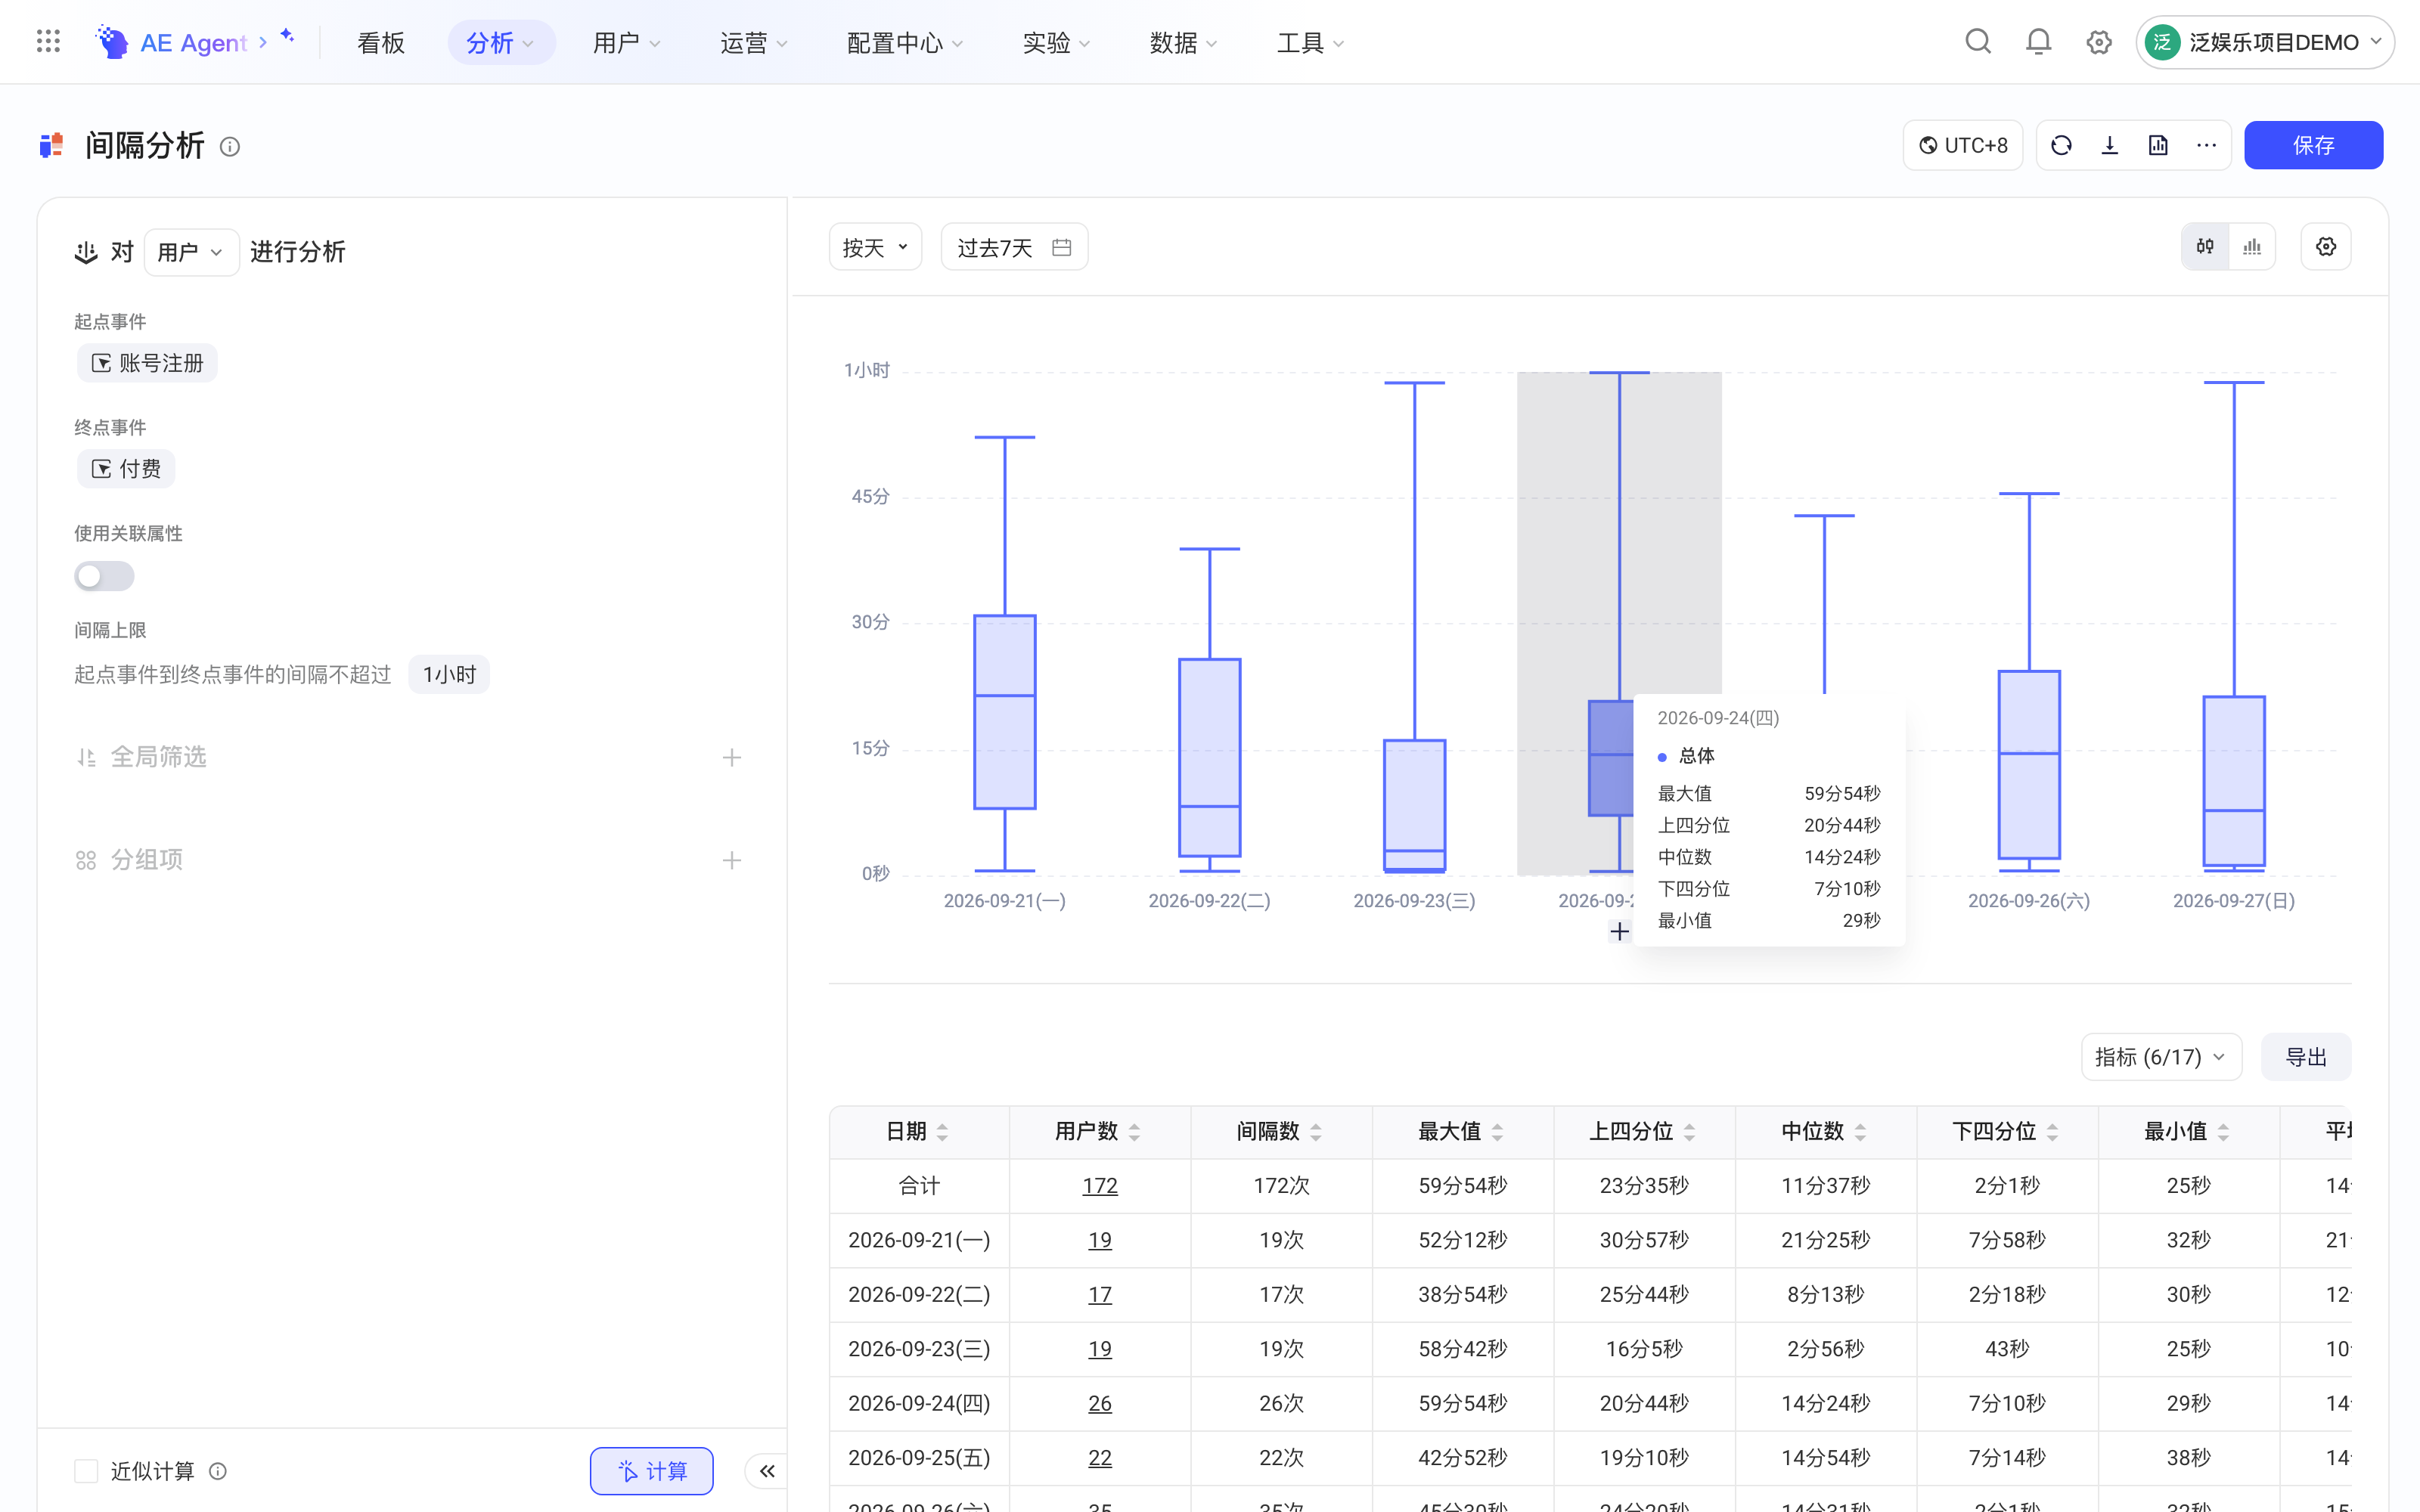Click the 2026-09-21 box plot box
This screenshot has width=2420, height=1512.
tap(1005, 712)
